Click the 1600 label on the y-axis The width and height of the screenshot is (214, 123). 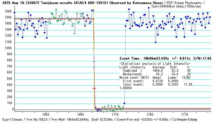click(8, 11)
